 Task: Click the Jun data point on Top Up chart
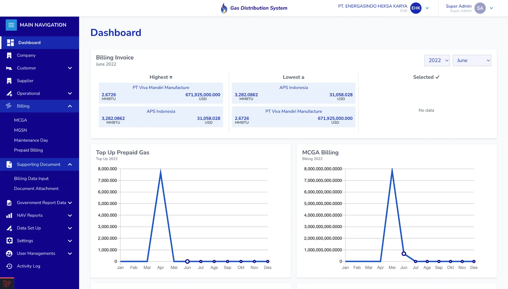click(x=187, y=261)
